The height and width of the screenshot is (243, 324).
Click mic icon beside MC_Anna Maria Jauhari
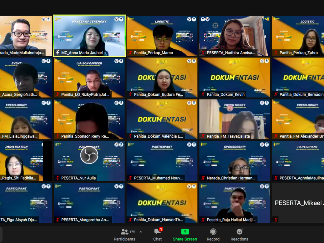click(x=57, y=53)
